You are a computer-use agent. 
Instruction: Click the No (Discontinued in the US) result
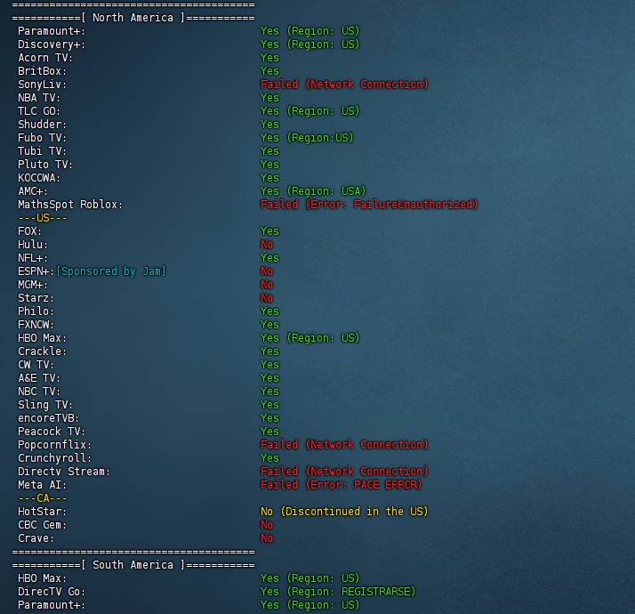(344, 512)
